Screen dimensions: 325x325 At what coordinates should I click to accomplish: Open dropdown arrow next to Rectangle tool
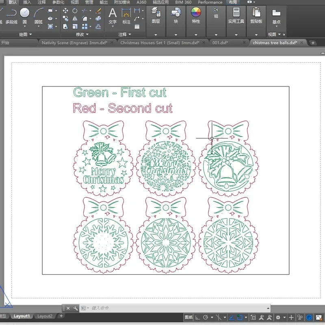[x=56, y=11]
